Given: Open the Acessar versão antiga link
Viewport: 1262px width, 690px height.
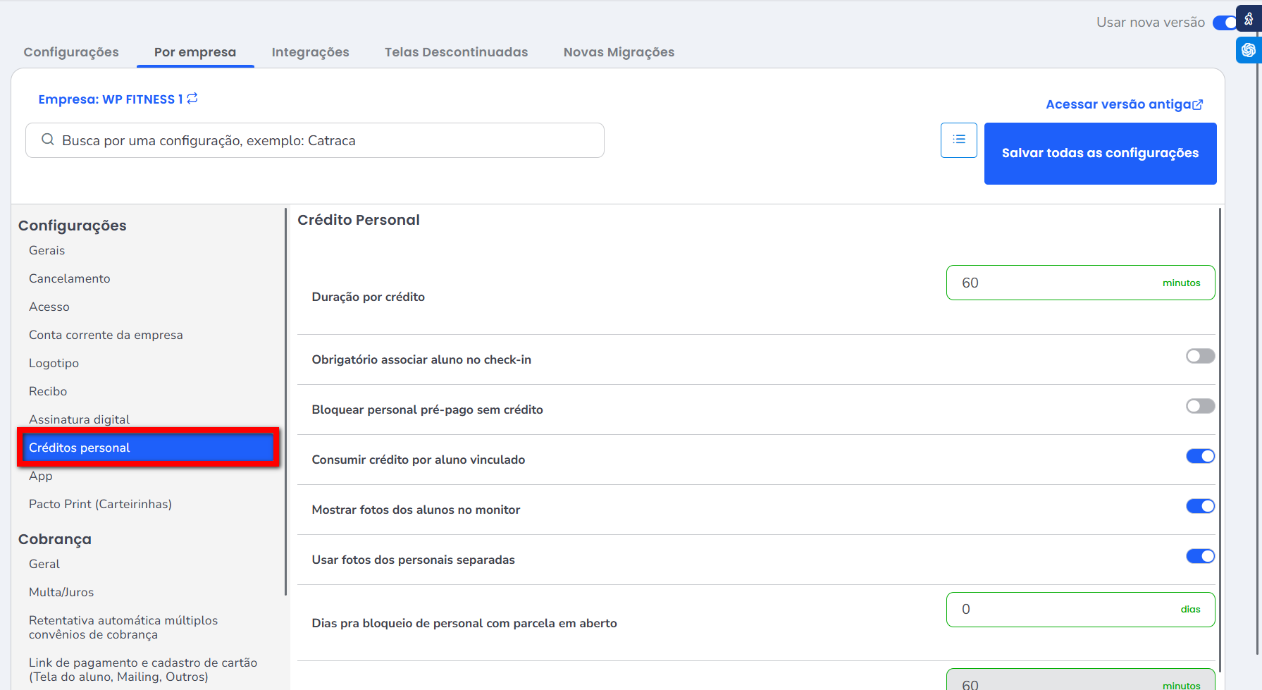Looking at the screenshot, I should [x=1118, y=104].
